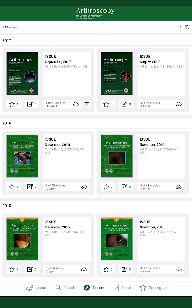
Task: Open the All issues filter
Action: point(184,27)
